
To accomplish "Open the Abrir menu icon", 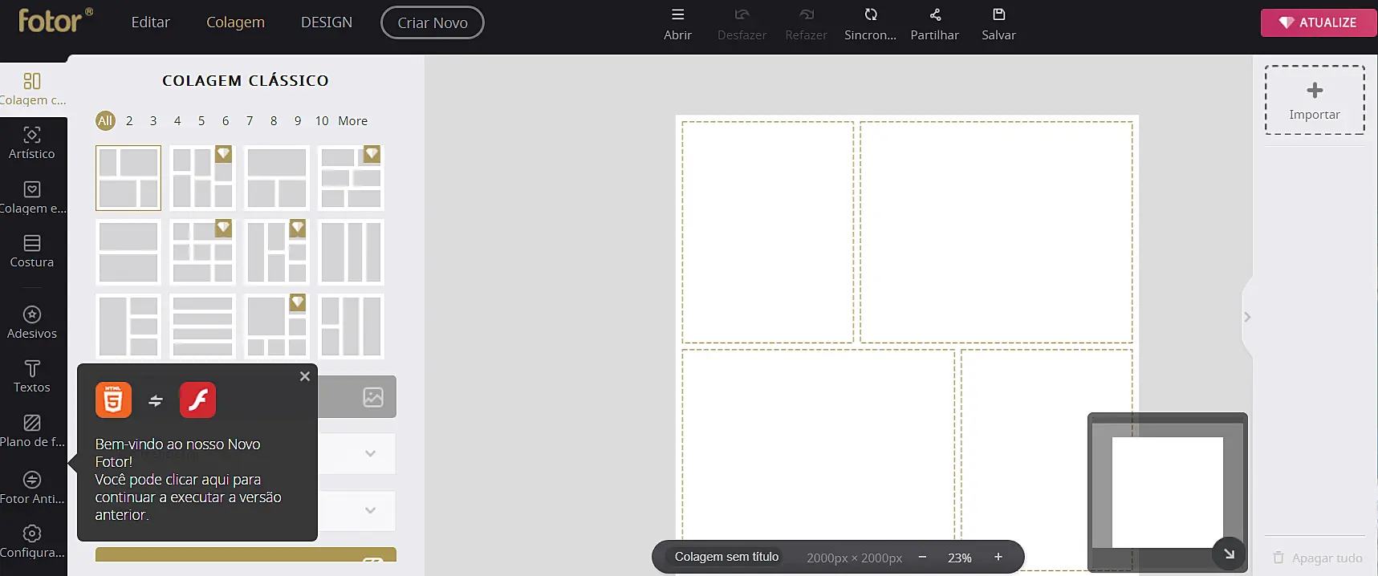I will pyautogui.click(x=677, y=14).
